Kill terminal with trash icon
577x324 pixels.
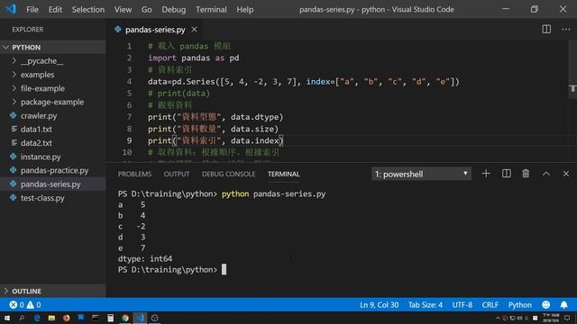click(x=526, y=174)
